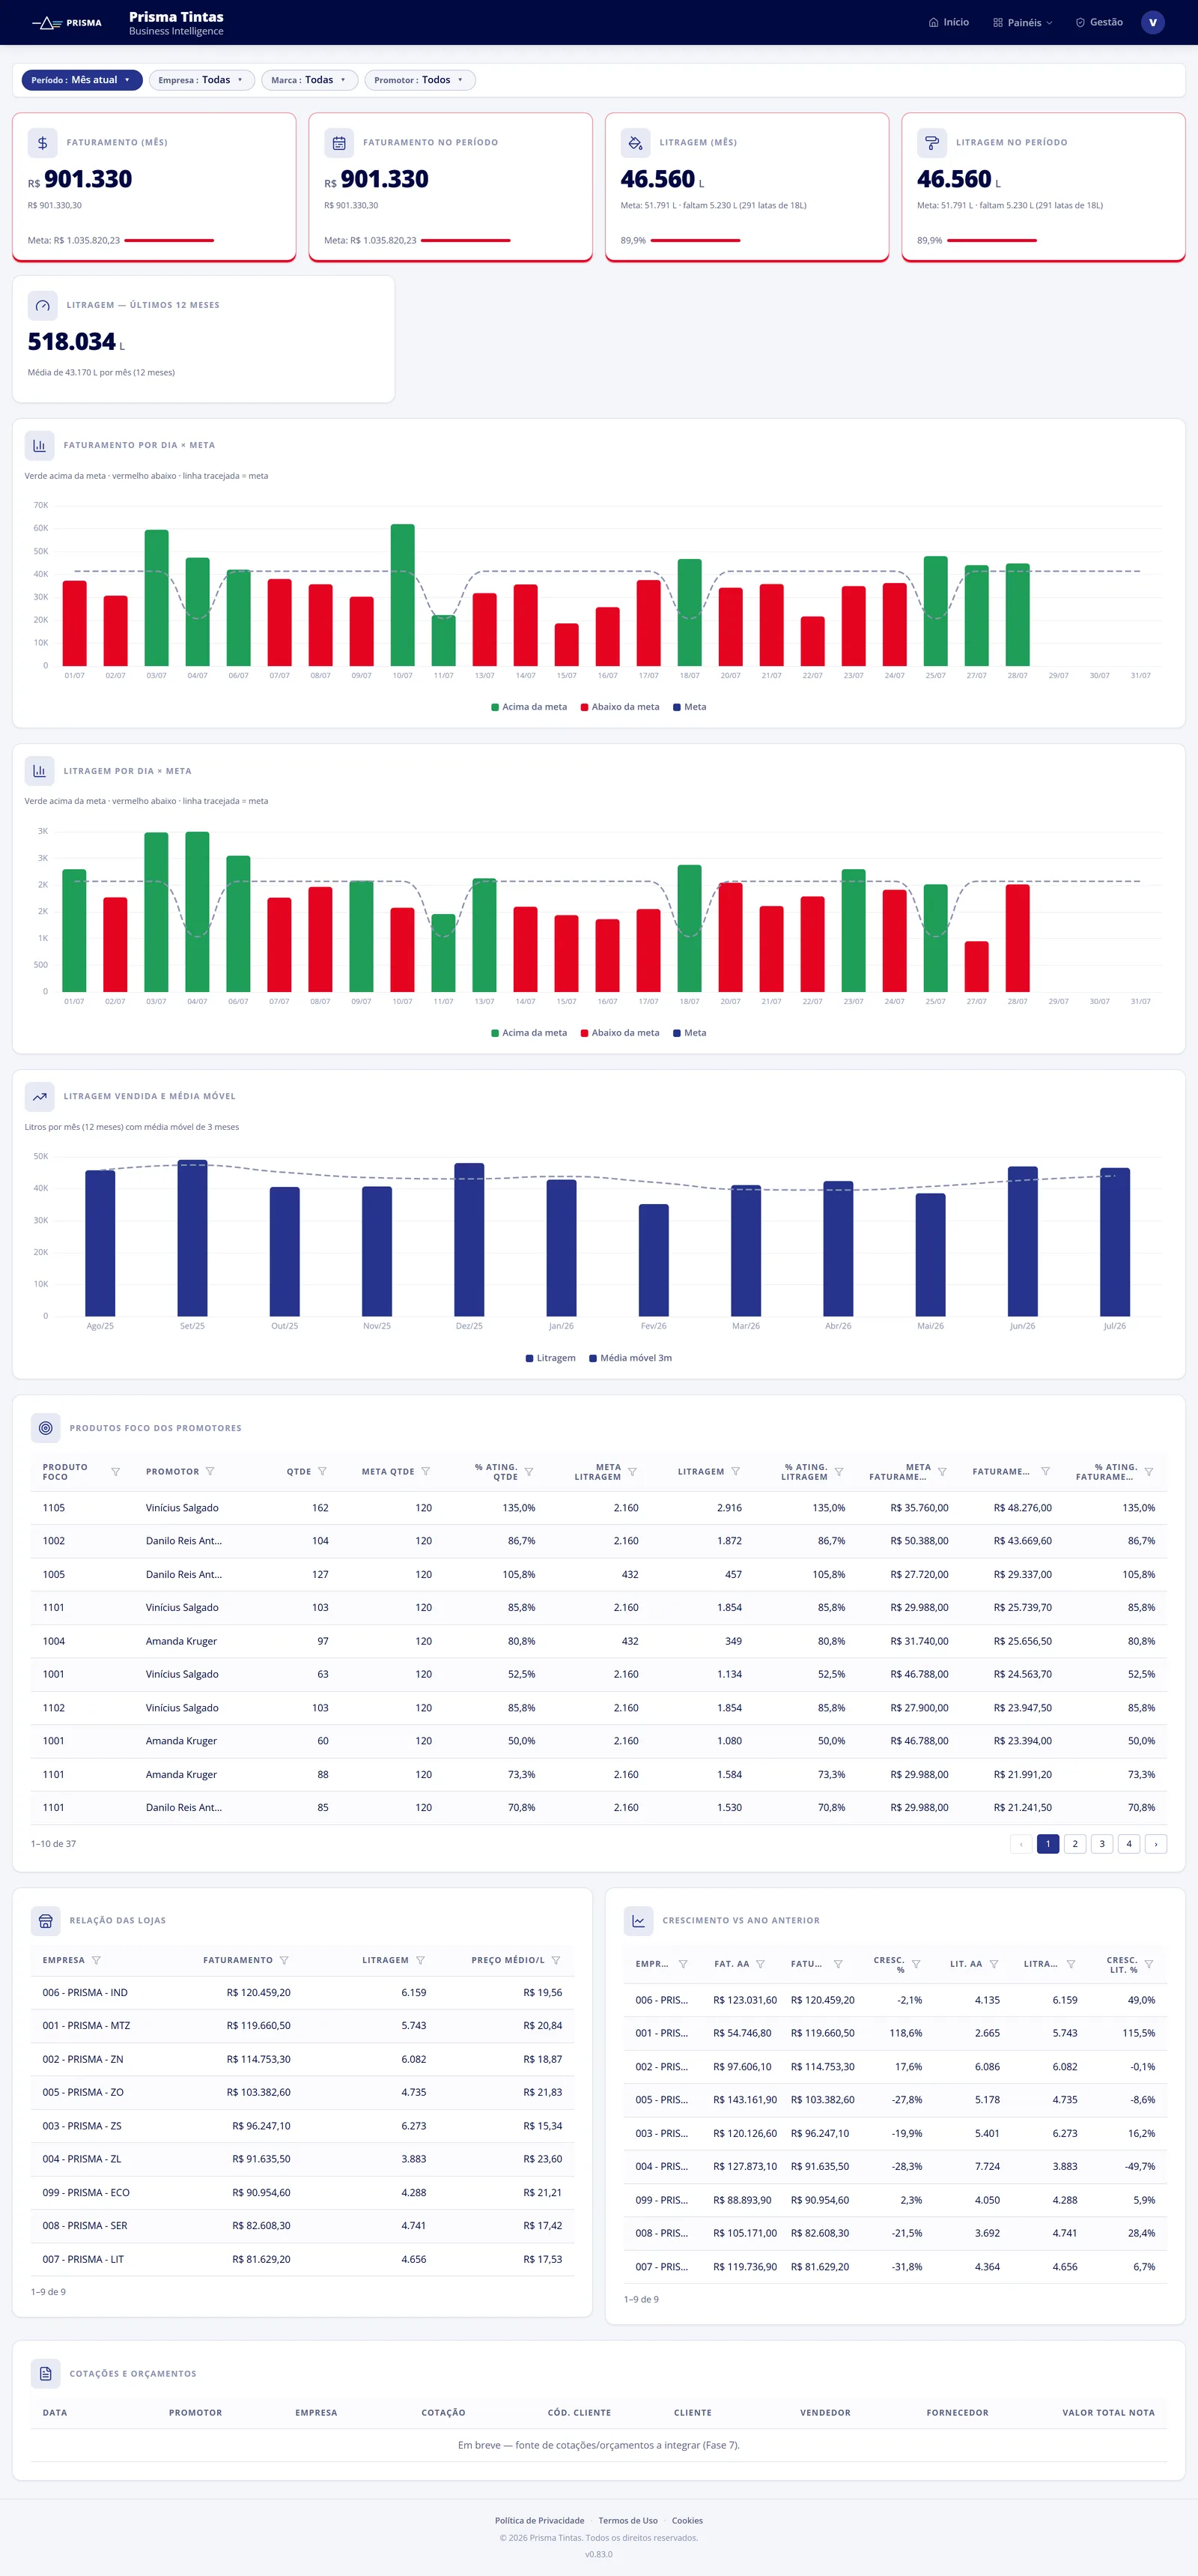Go to page 2 of products table
The width and height of the screenshot is (1198, 2576).
tap(1075, 1844)
